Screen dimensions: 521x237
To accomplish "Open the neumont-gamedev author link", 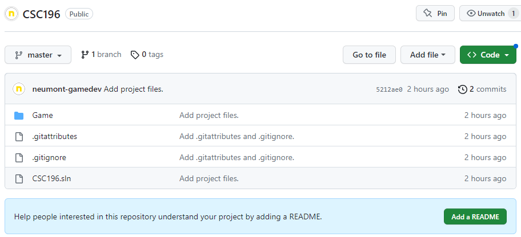I will coord(67,89).
